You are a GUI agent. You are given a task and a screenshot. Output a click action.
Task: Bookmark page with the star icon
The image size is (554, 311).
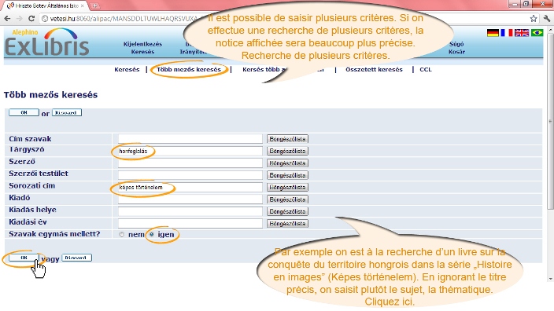[x=534, y=19]
